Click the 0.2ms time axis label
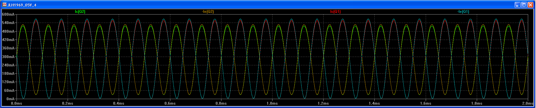The height and width of the screenshot is (108, 536). coord(68,104)
